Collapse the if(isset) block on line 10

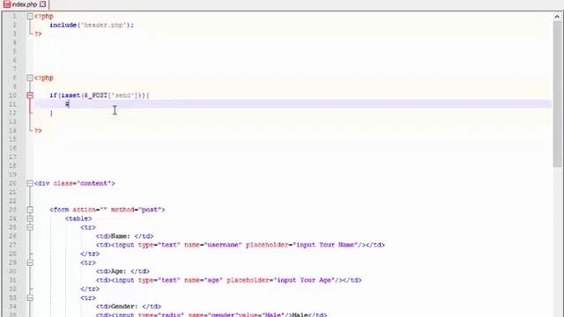30,95
